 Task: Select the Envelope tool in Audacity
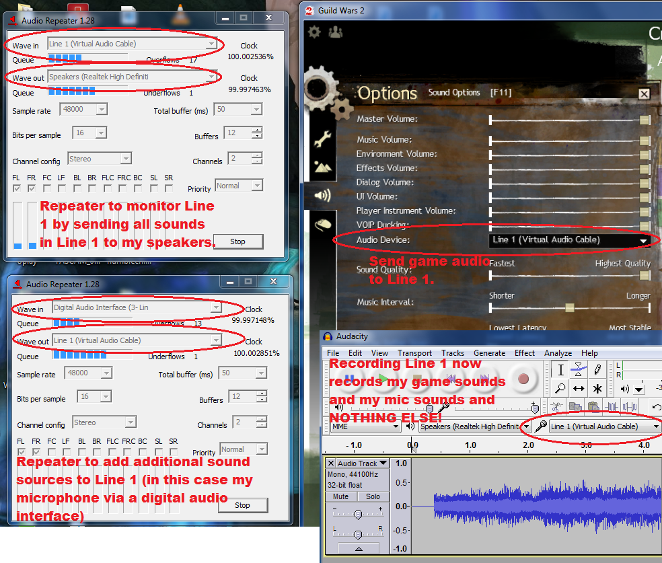coord(579,370)
